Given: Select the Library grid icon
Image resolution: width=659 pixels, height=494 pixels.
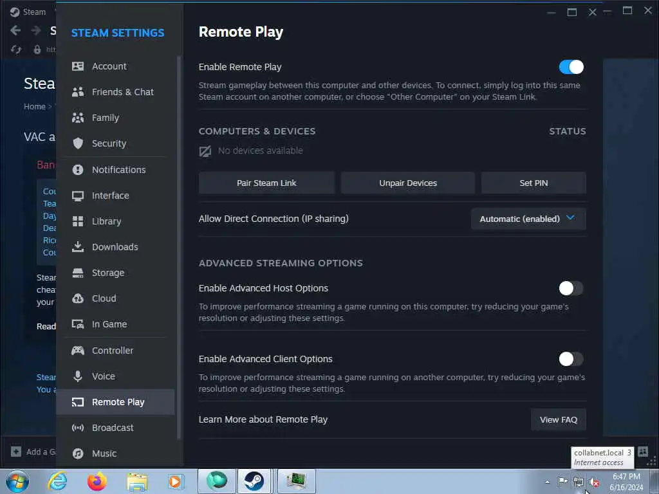Looking at the screenshot, I should pos(78,221).
